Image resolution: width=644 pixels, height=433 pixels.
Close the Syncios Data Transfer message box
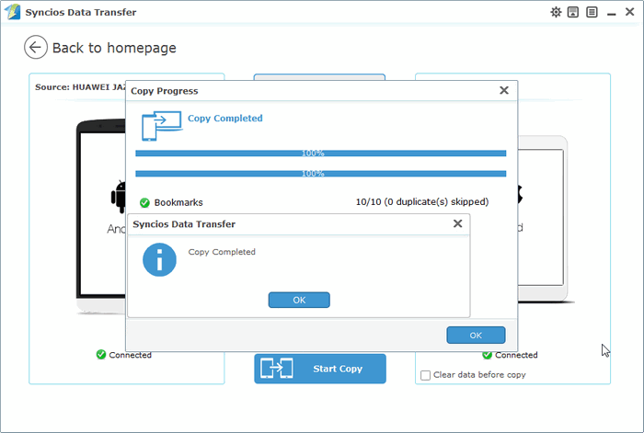(457, 223)
